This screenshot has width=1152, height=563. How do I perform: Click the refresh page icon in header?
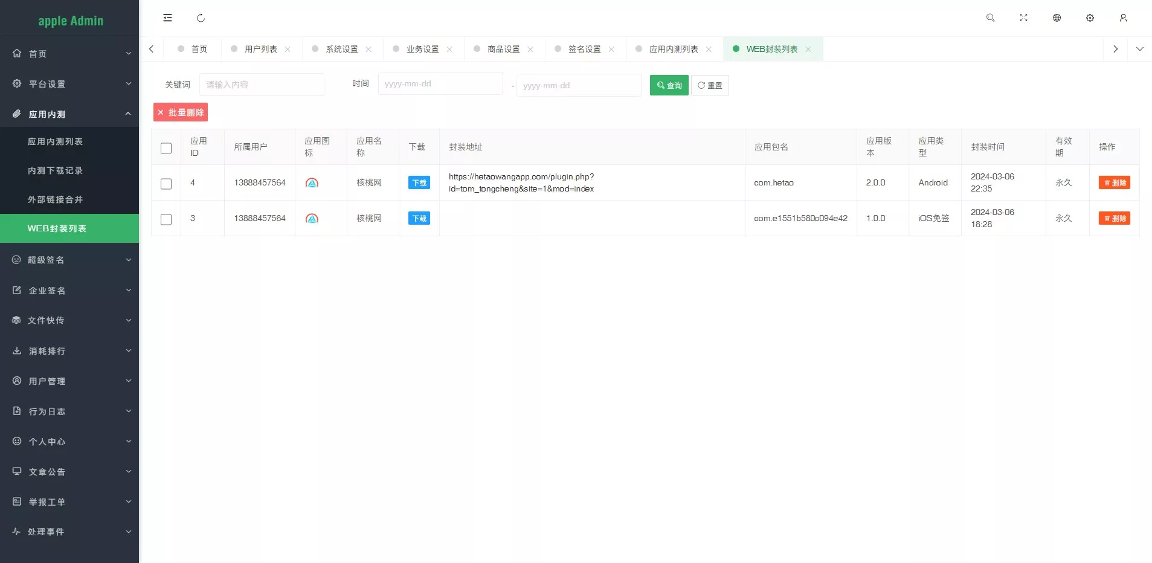pyautogui.click(x=201, y=18)
